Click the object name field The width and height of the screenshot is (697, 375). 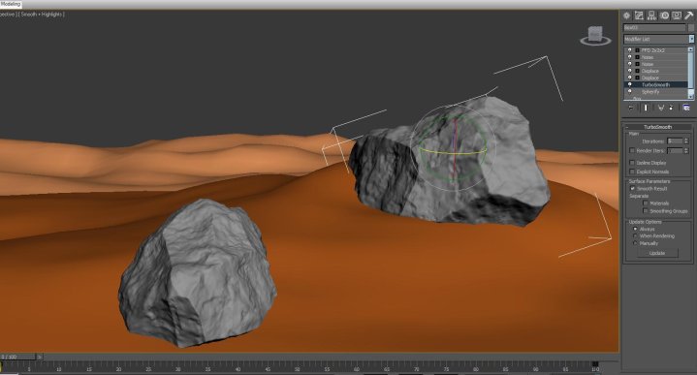point(654,27)
